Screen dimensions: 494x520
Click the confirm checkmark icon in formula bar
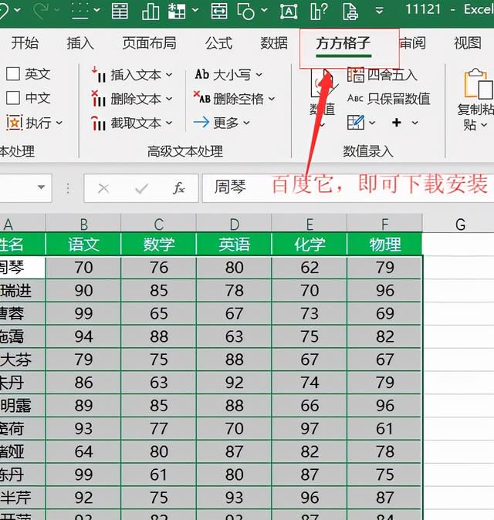tap(142, 188)
